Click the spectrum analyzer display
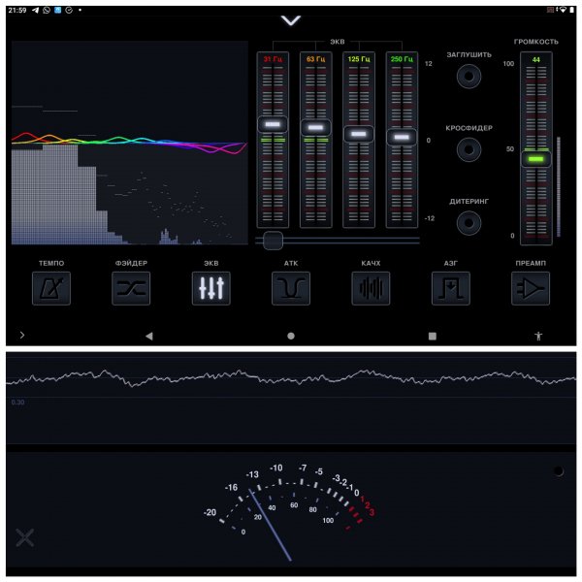This screenshot has width=582, height=582. [x=130, y=143]
